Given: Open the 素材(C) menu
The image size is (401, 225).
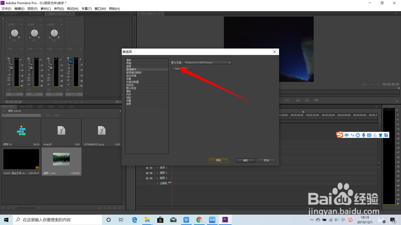Looking at the screenshot, I should click(x=46, y=9).
